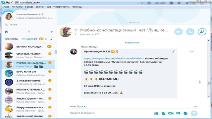Screen dimensions: 212x119
Task: Open the Беседа menu
Action: (29, 7)
